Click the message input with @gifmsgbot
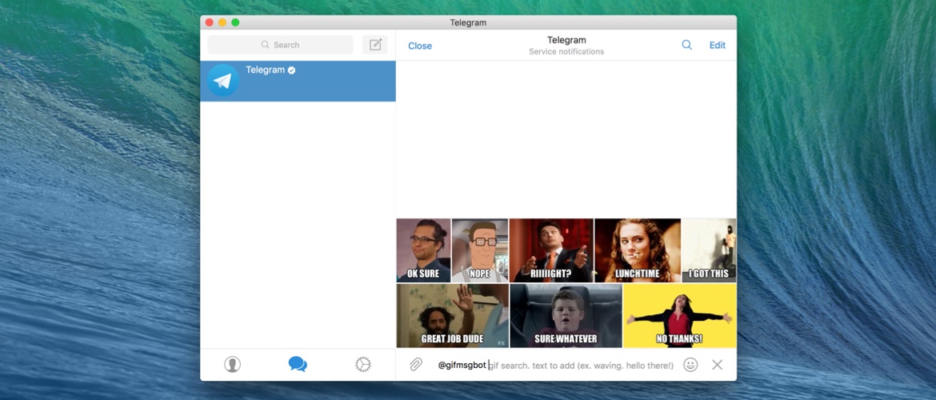The image size is (936, 400). [556, 365]
